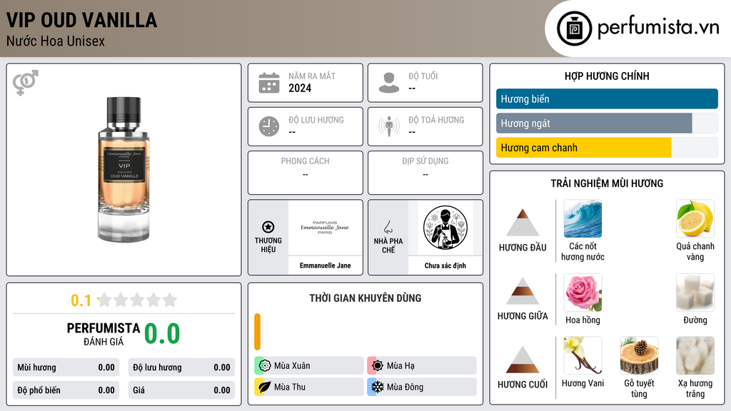Click the Trải nghiệm mùi hương heading

coord(607,183)
